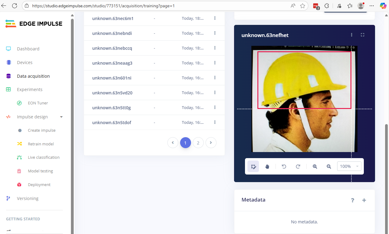389x234 pixels.
Task: Refresh the browser page
Action: (14, 5)
